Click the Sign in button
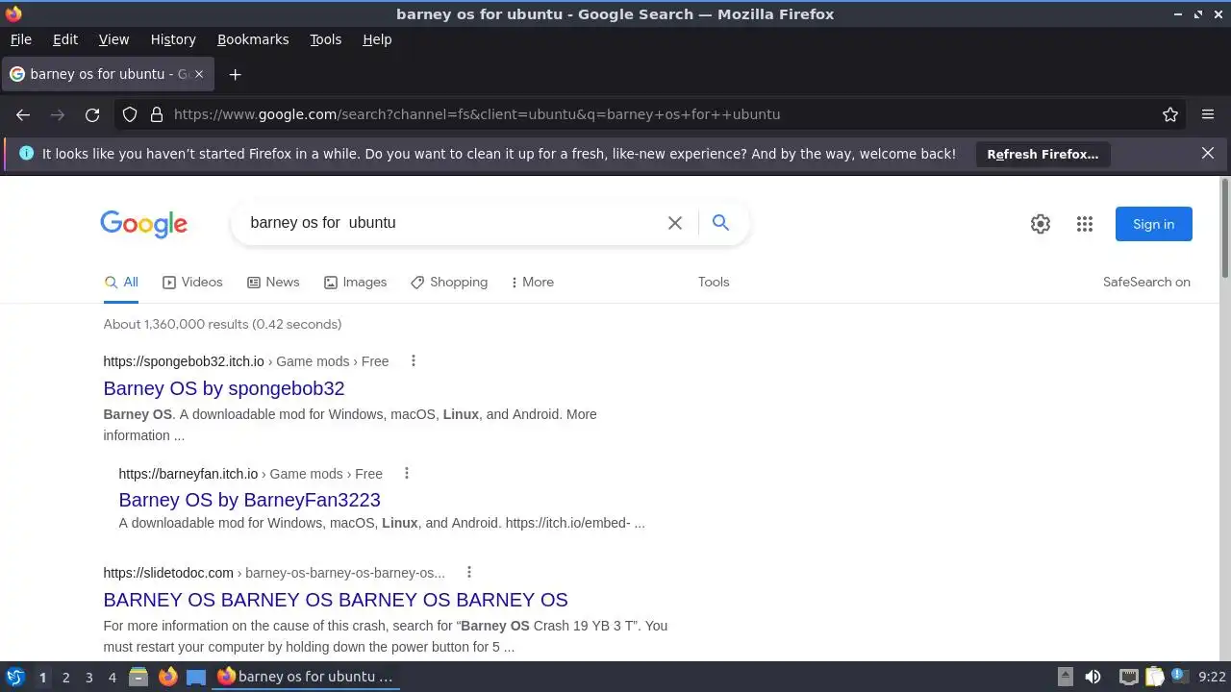 pos(1153,224)
